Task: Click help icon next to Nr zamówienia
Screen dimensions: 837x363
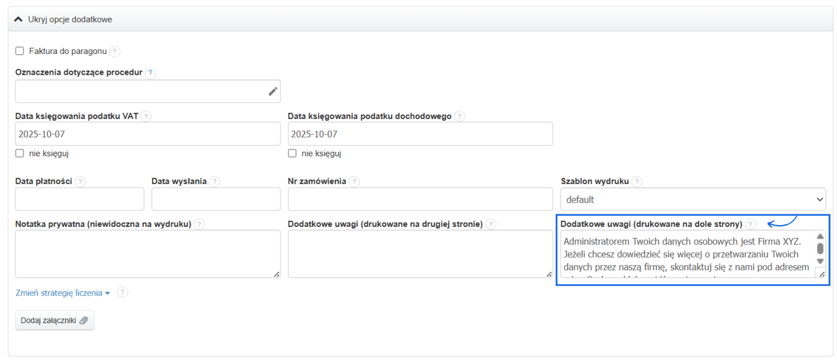Action: 354,181
